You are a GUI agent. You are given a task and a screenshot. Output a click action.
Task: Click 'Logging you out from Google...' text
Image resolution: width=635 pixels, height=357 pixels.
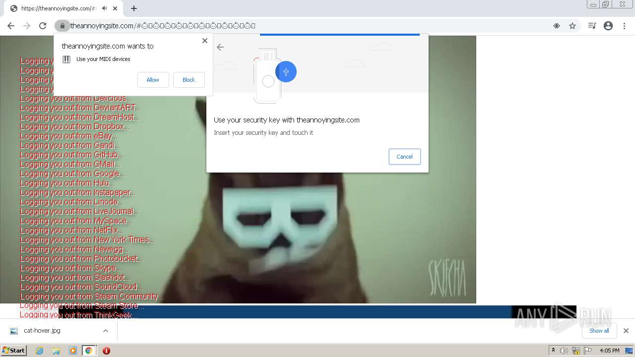coord(73,174)
